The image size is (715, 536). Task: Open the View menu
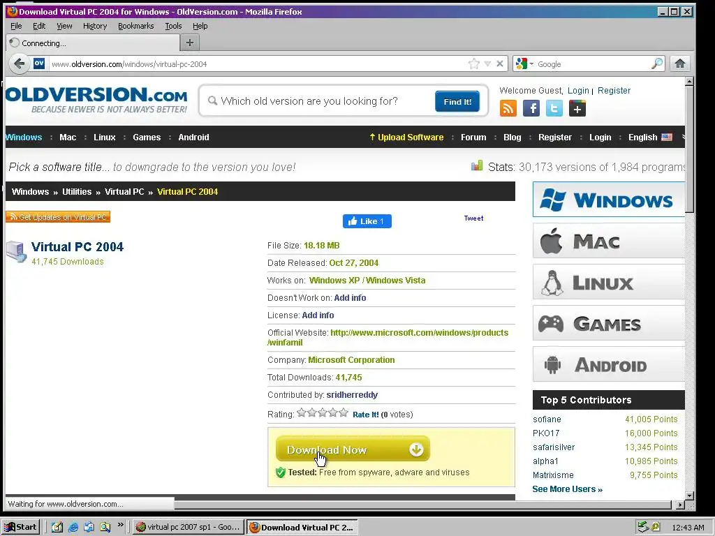pyautogui.click(x=64, y=26)
